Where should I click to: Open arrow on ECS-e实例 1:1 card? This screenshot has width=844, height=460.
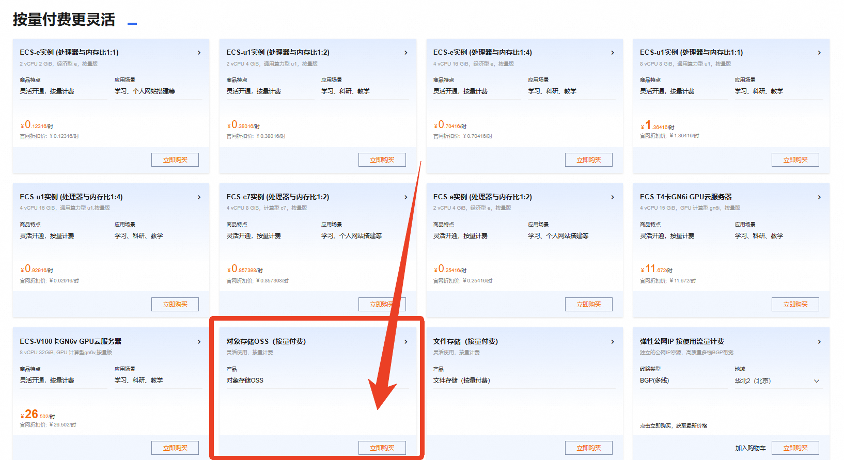[199, 53]
